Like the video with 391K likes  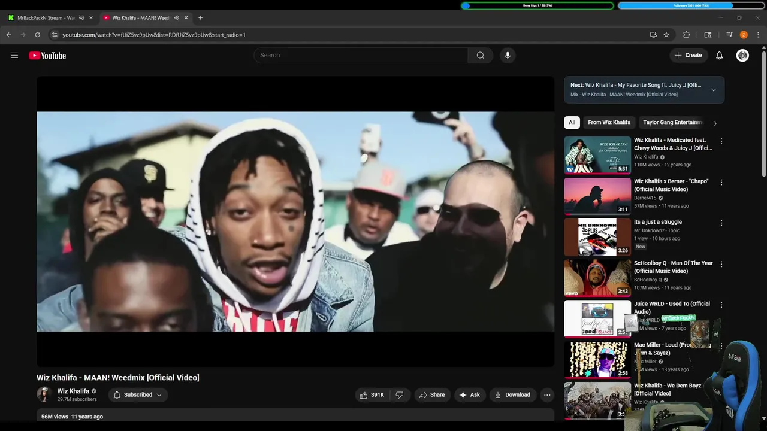pyautogui.click(x=372, y=395)
